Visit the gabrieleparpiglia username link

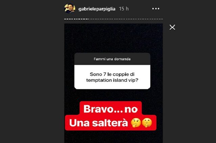tap(97, 9)
